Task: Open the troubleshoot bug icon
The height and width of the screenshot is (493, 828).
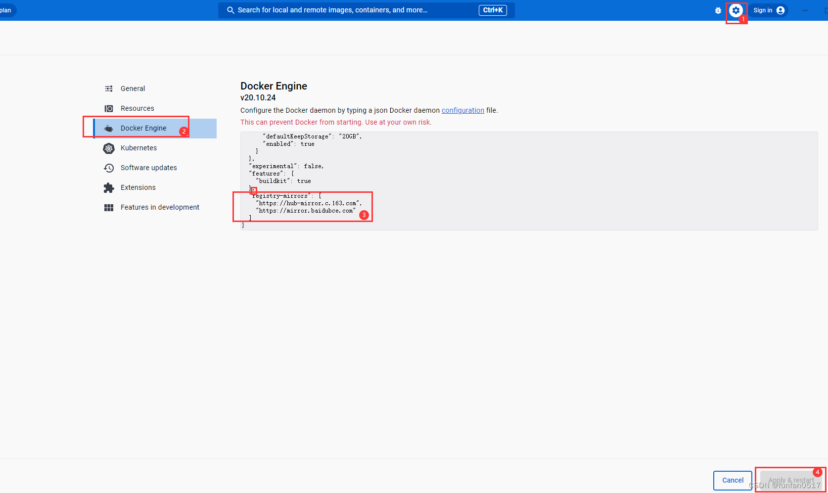Action: tap(718, 10)
